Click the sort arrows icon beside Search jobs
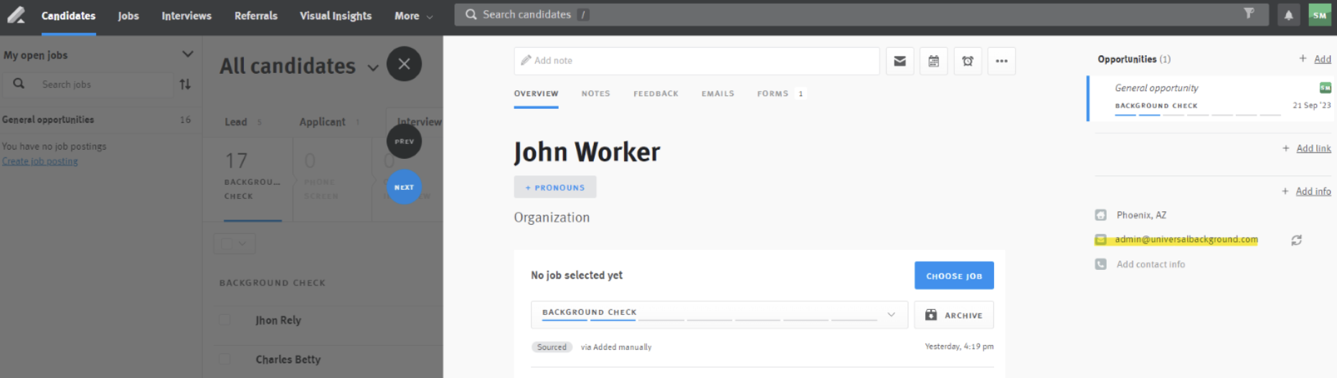The height and width of the screenshot is (378, 1337). click(185, 84)
